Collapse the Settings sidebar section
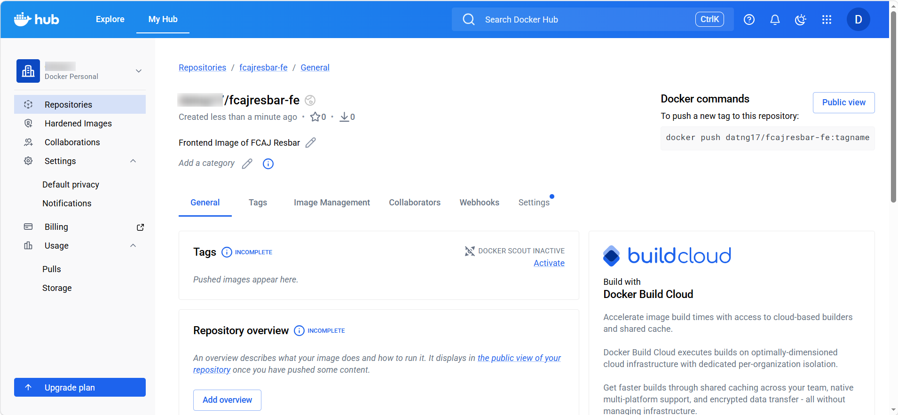Image resolution: width=898 pixels, height=415 pixels. (133, 161)
